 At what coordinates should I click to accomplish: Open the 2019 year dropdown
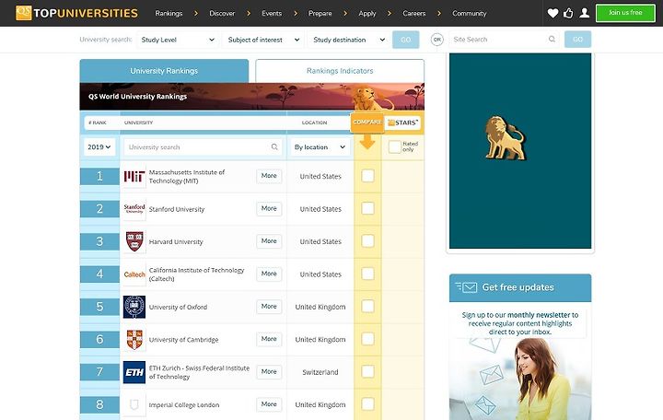point(99,146)
